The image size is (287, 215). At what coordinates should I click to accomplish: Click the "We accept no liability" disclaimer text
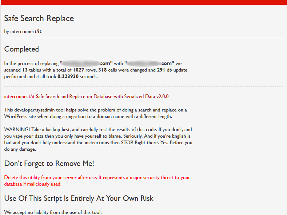(x=53, y=212)
